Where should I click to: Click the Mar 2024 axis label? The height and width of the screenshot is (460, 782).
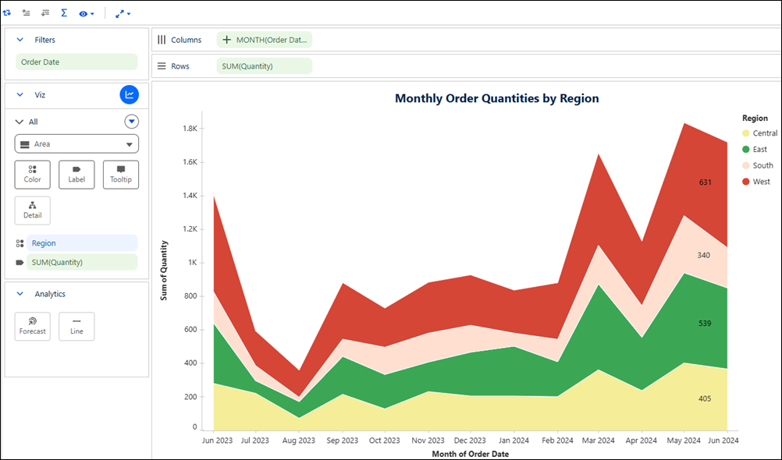pos(599,441)
